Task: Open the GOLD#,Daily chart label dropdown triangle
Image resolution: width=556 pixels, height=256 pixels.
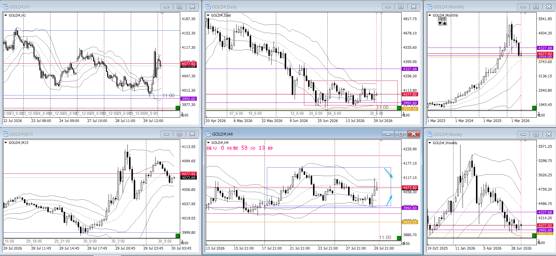Action: pos(208,15)
